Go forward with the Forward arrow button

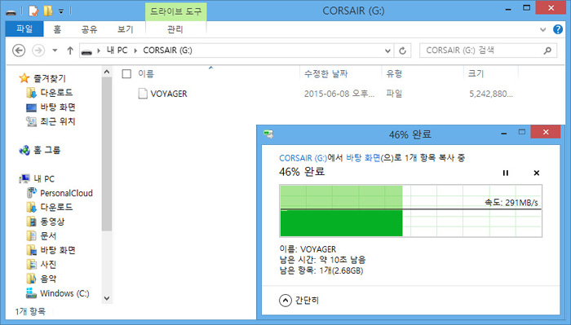38,51
